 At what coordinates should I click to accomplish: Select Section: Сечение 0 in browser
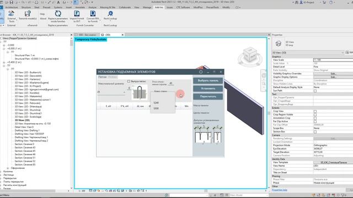tap(24, 144)
